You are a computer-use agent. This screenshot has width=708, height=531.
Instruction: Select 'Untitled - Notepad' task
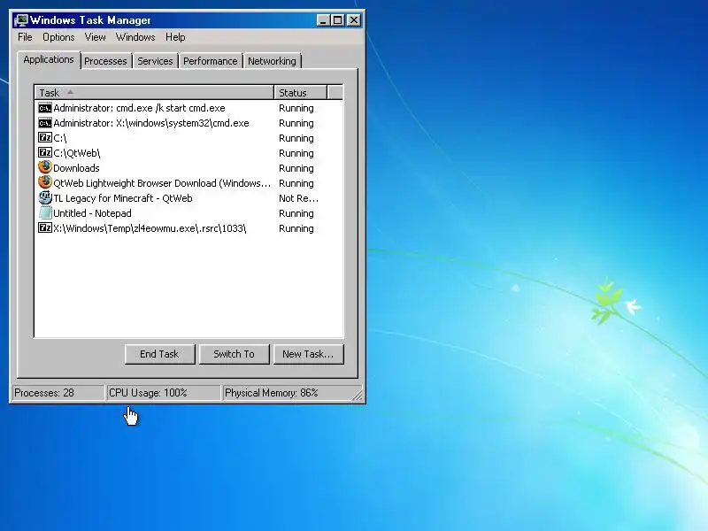[x=92, y=213]
